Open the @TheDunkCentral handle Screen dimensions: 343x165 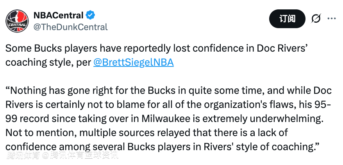70,27
